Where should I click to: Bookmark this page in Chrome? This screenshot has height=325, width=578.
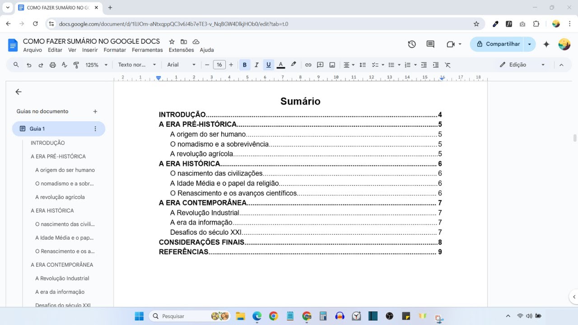[x=476, y=24]
